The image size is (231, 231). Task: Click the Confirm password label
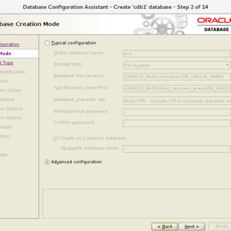tap(74, 122)
